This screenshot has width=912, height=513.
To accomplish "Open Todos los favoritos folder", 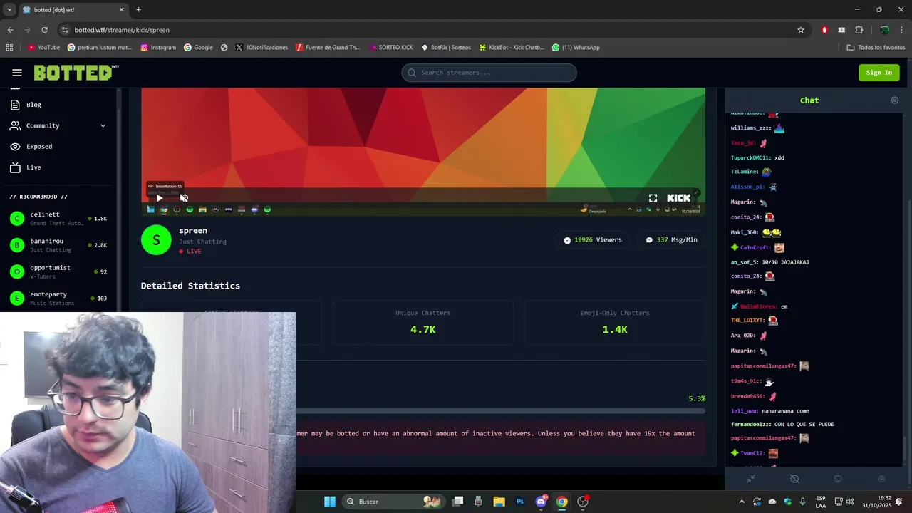I will coord(876,48).
